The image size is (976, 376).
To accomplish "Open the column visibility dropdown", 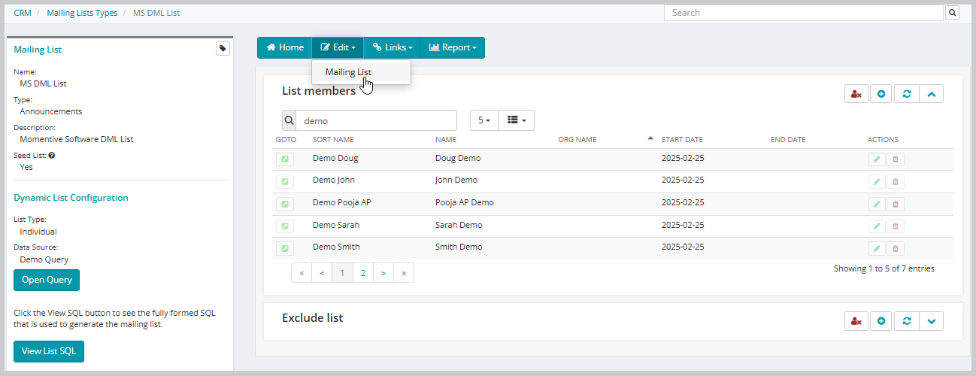I will pyautogui.click(x=516, y=120).
